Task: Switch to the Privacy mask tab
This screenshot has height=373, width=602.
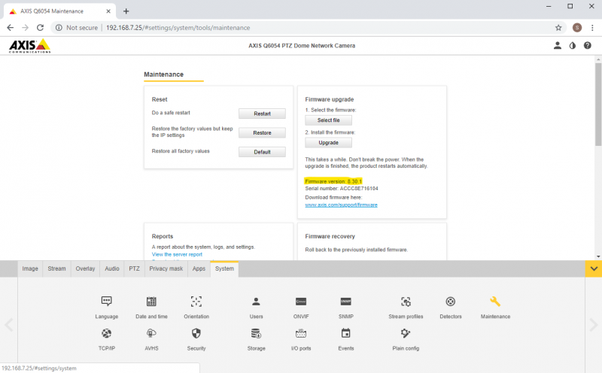Action: [x=166, y=268]
